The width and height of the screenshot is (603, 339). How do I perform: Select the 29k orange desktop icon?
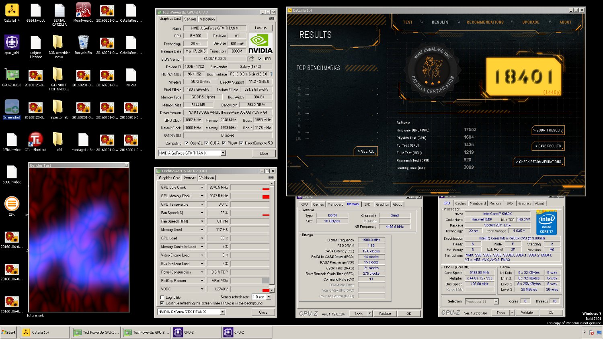(x=12, y=206)
